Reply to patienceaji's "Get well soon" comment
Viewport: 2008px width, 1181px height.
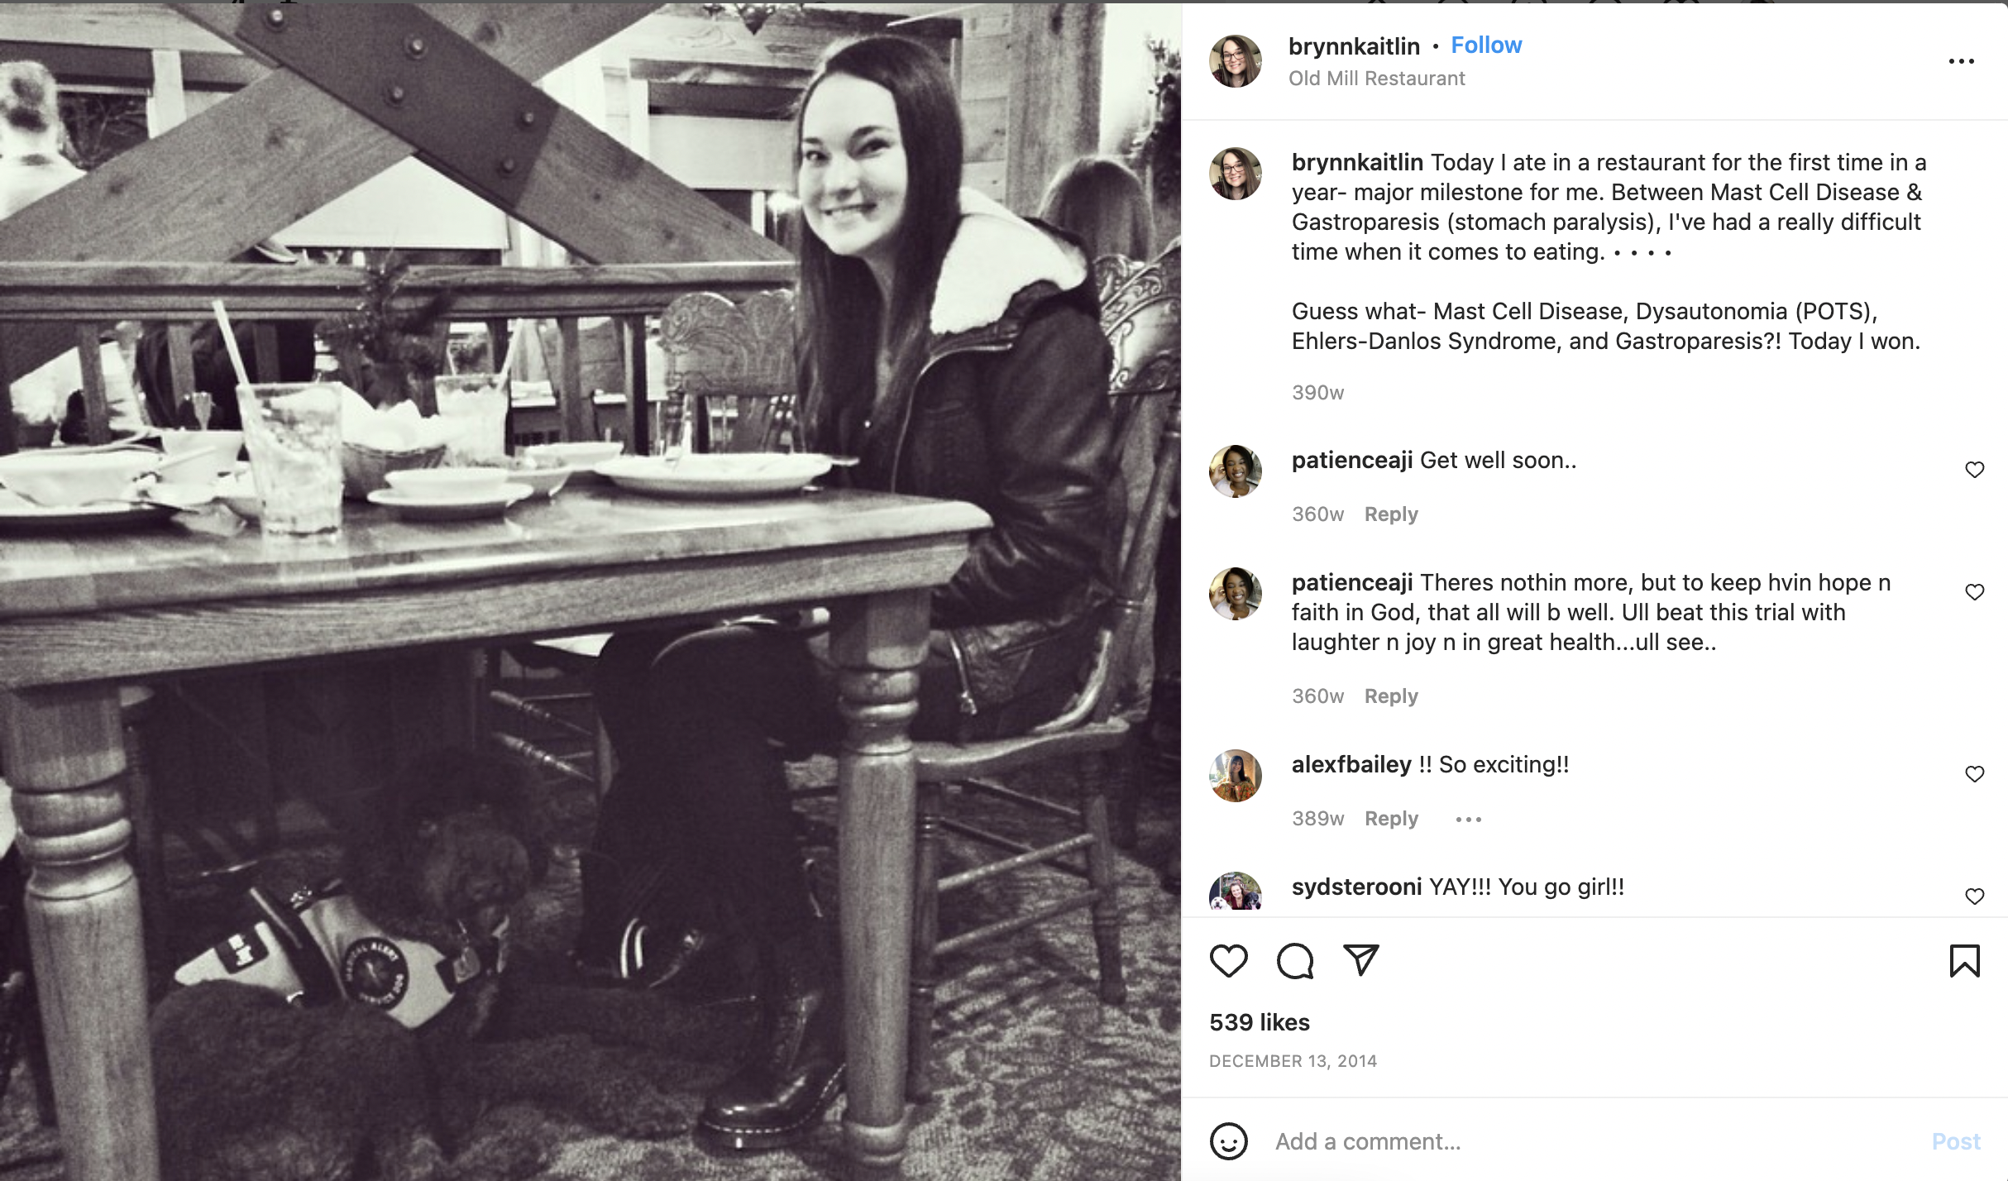click(x=1391, y=514)
